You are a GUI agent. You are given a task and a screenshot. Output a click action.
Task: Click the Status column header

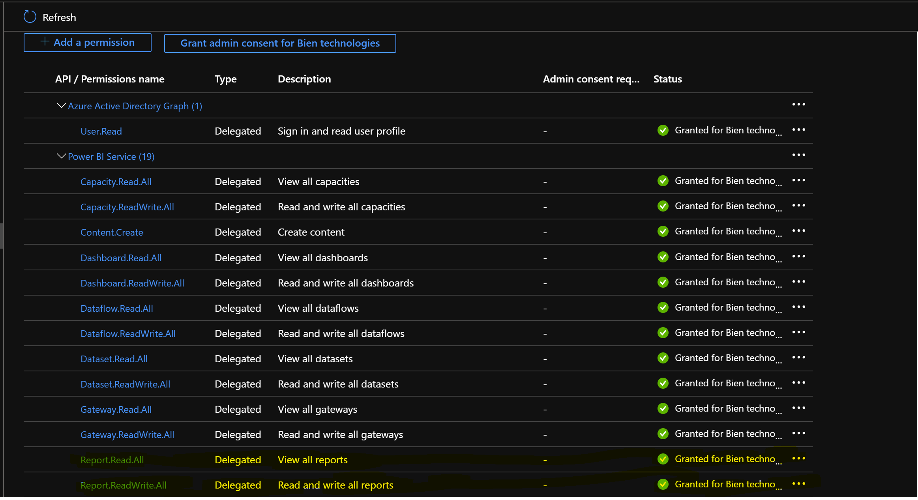668,79
